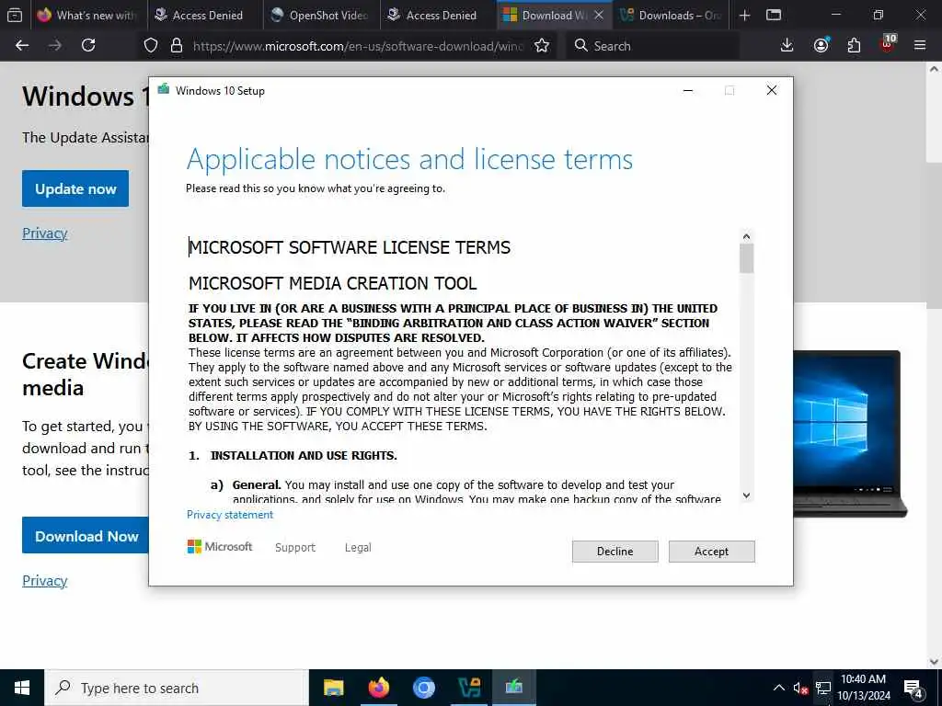942x706 pixels.
Task: Click the Windows 10 Setup title bar icon
Action: [x=164, y=90]
